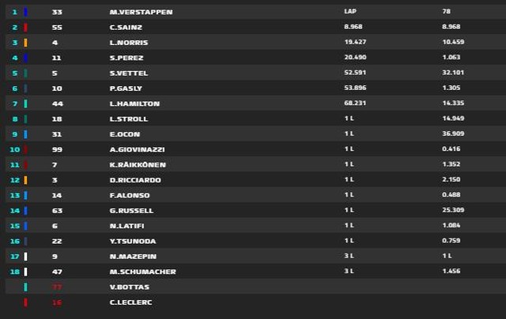Image resolution: width=506 pixels, height=319 pixels.
Task: Click the lap count 78
Action: point(447,13)
